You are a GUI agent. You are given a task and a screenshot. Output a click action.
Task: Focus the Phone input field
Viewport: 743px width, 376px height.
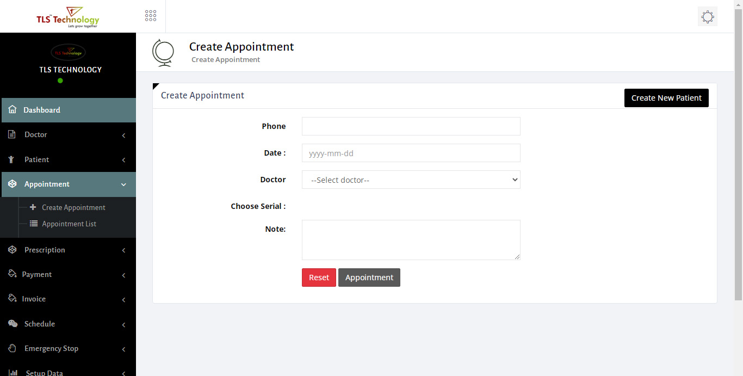[411, 126]
